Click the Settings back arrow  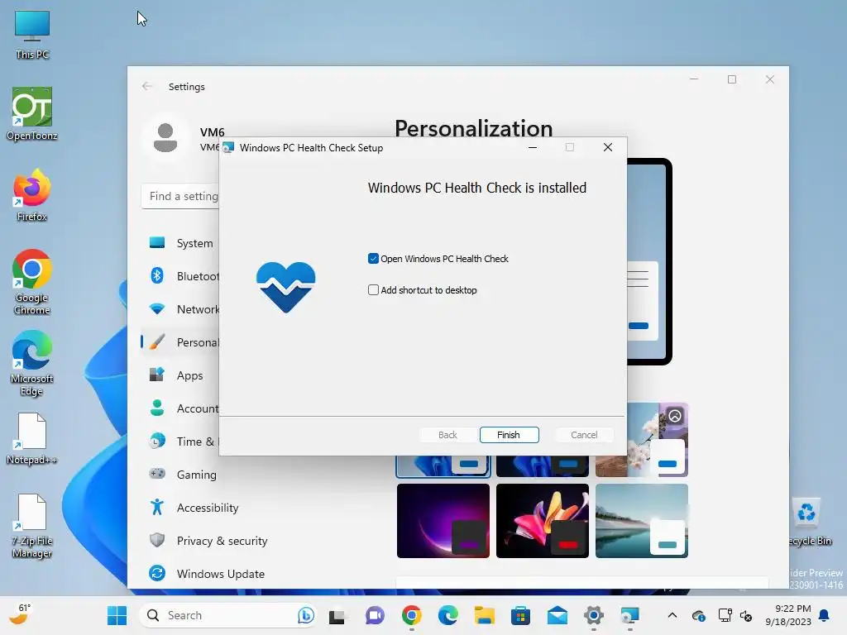coord(147,86)
